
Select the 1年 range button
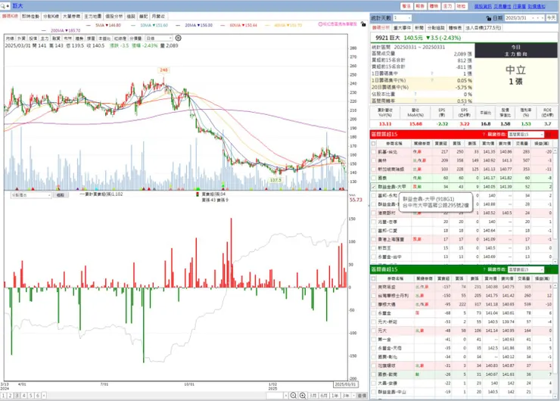point(334,395)
